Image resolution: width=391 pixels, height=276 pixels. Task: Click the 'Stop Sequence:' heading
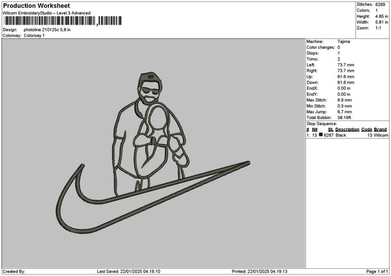coord(322,124)
